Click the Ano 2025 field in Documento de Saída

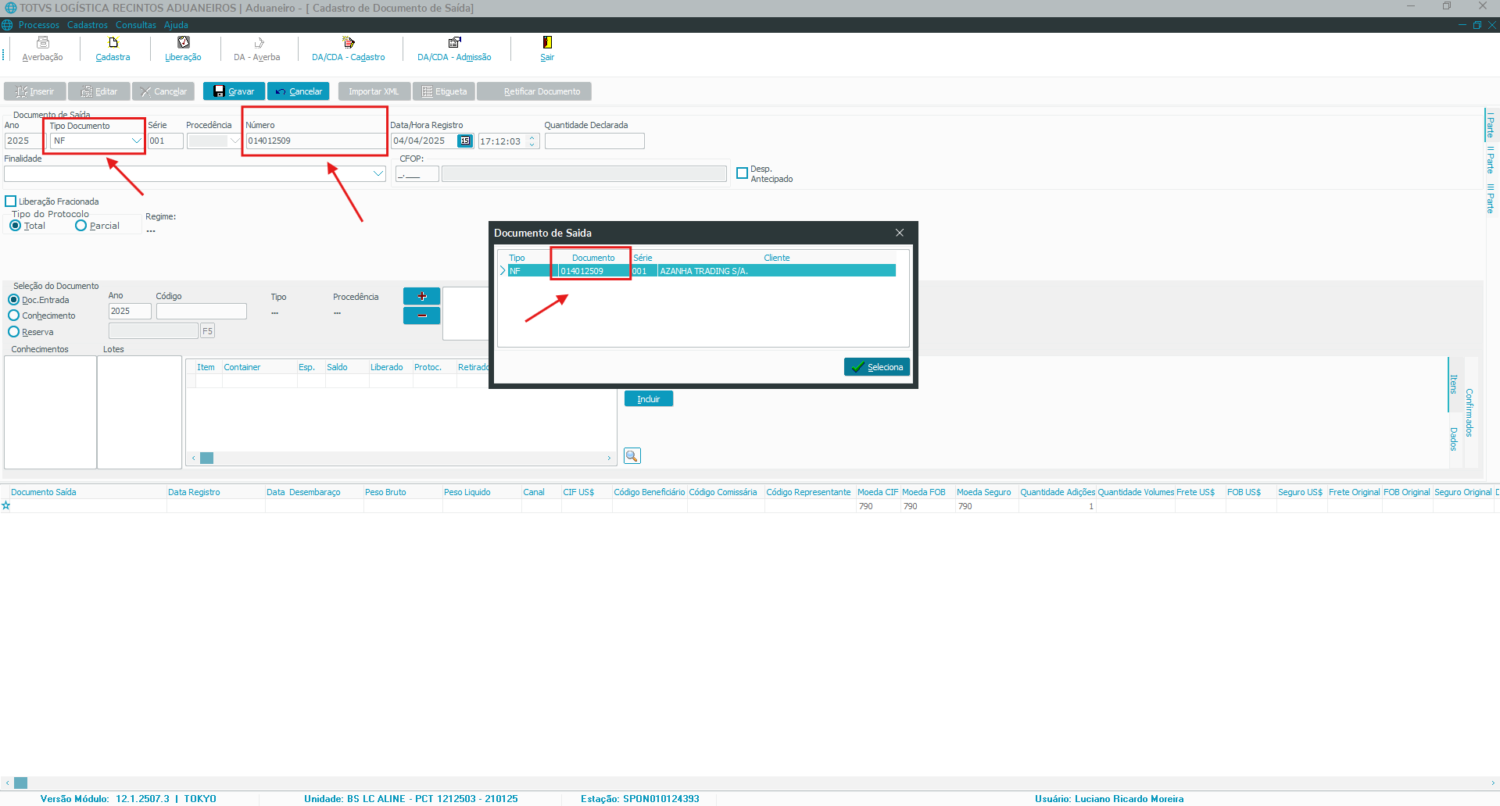click(24, 141)
